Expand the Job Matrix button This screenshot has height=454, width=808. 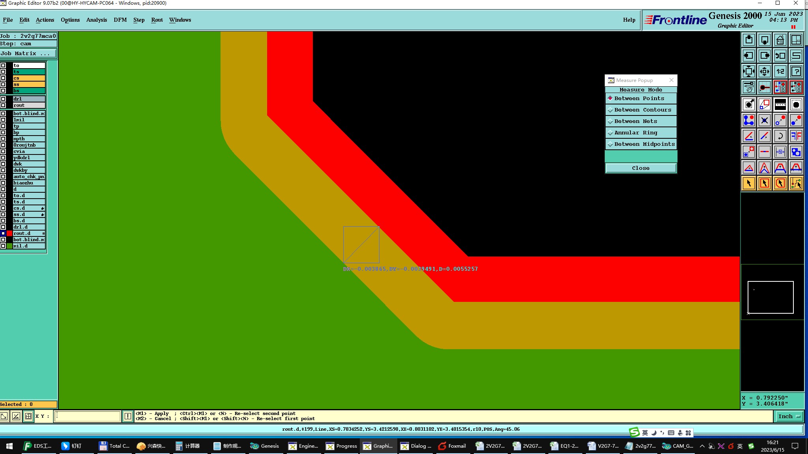coord(28,54)
